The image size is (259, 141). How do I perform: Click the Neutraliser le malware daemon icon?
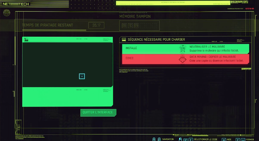coord(183,49)
